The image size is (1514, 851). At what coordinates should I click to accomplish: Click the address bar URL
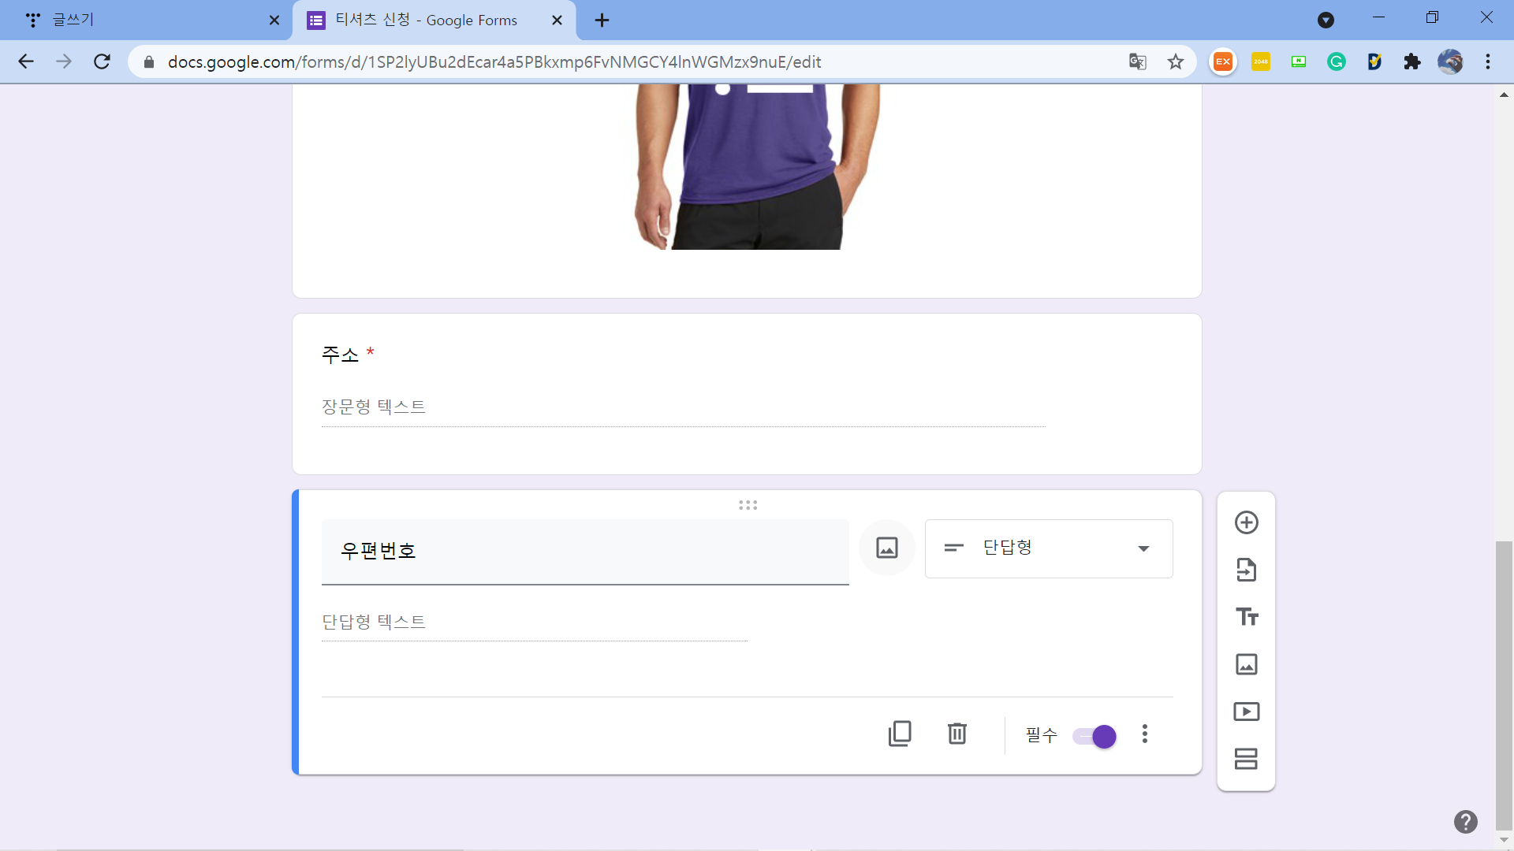click(494, 62)
